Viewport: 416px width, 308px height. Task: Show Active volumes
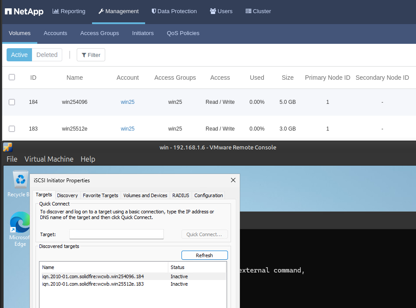coord(19,55)
